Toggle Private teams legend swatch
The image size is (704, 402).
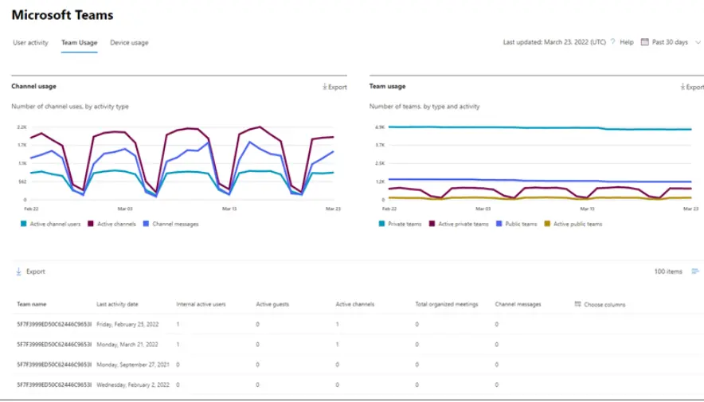point(381,224)
